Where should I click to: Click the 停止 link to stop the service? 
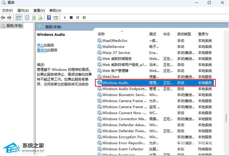tap(40, 45)
